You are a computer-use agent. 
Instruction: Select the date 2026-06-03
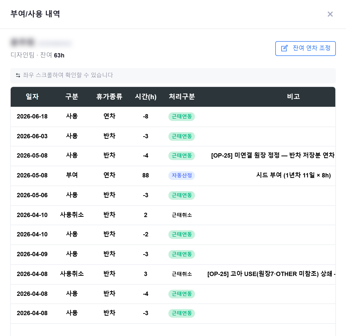32,136
